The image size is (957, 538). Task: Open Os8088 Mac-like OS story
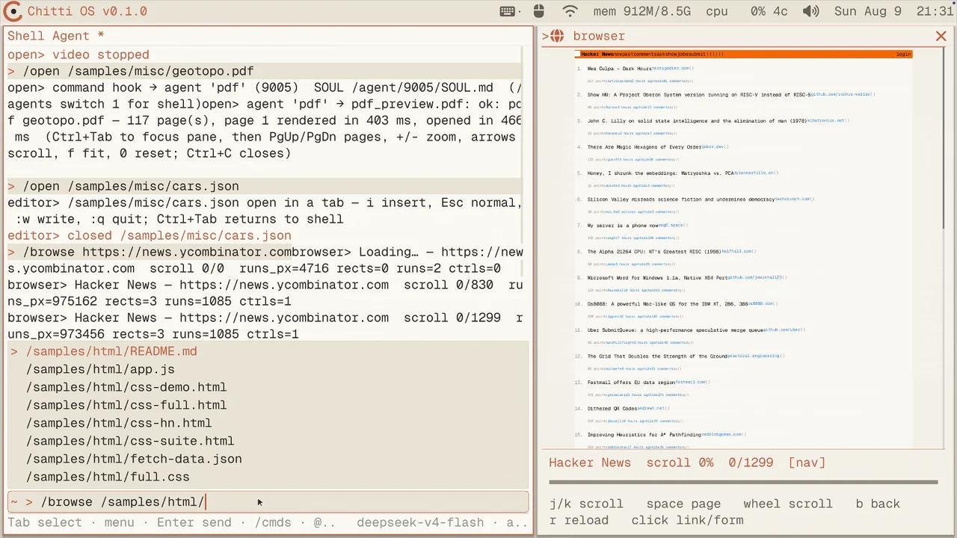tap(667, 304)
